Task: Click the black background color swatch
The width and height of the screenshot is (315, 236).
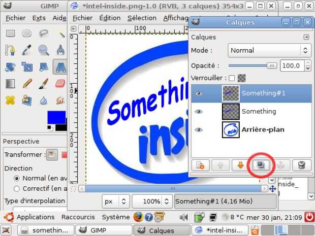Action: pos(62,127)
